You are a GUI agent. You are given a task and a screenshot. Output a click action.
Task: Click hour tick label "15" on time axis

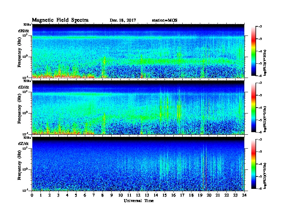165,195
